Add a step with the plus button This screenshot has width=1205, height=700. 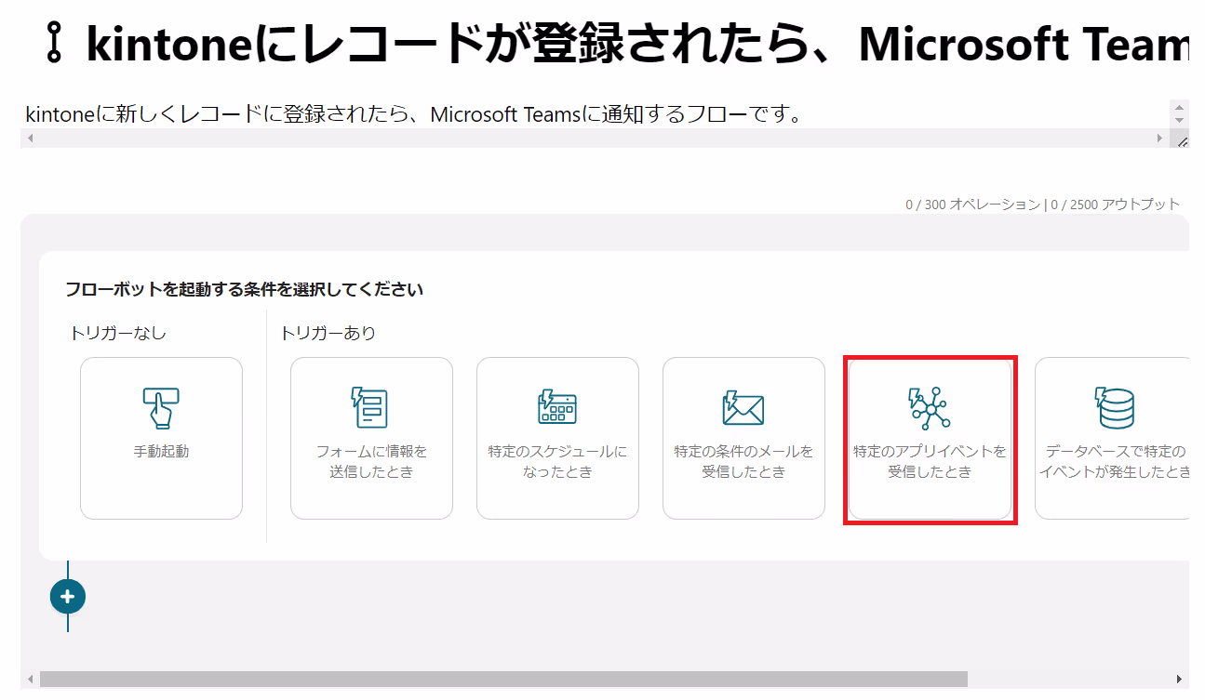click(68, 596)
